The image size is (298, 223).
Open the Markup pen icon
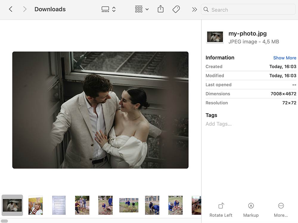pos(251,206)
